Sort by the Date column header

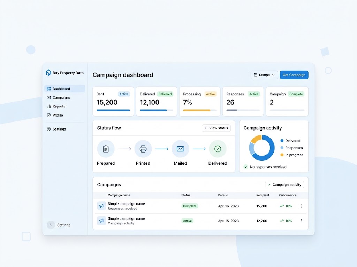click(223, 195)
